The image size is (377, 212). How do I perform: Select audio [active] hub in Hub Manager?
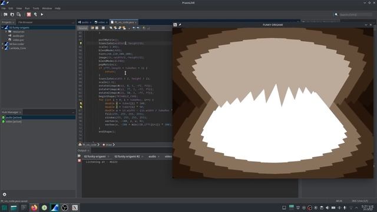pos(14,118)
